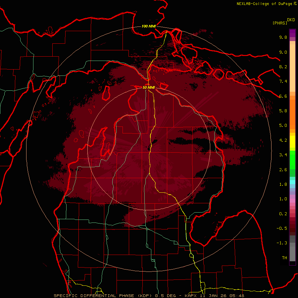This screenshot has height=298, width=298.
Task: Click the 9.8 value on the color scale
Action: point(283,37)
